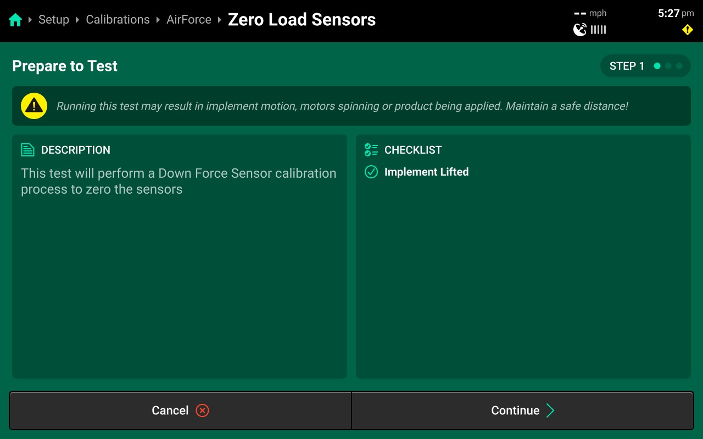The width and height of the screenshot is (703, 439).
Task: Click the 5:27 pm clock
Action: coord(676,13)
